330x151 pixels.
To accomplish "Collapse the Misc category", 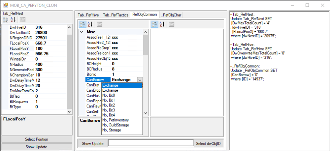I will [x=82, y=32].
